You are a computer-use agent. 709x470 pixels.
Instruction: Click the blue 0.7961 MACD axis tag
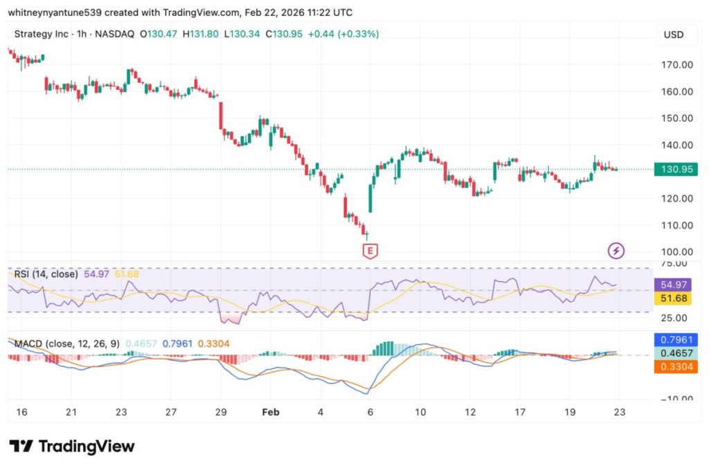(x=676, y=339)
